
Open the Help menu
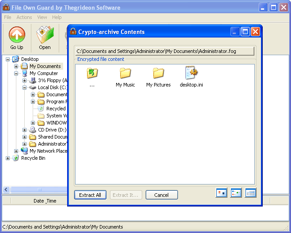[x=57, y=17]
